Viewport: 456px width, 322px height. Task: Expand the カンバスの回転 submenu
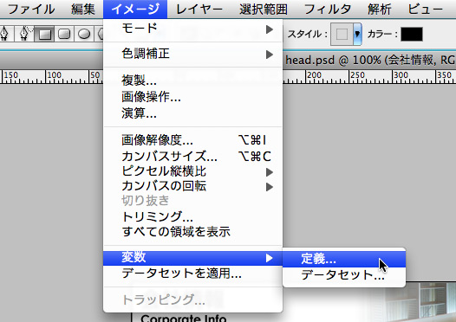tap(192, 186)
